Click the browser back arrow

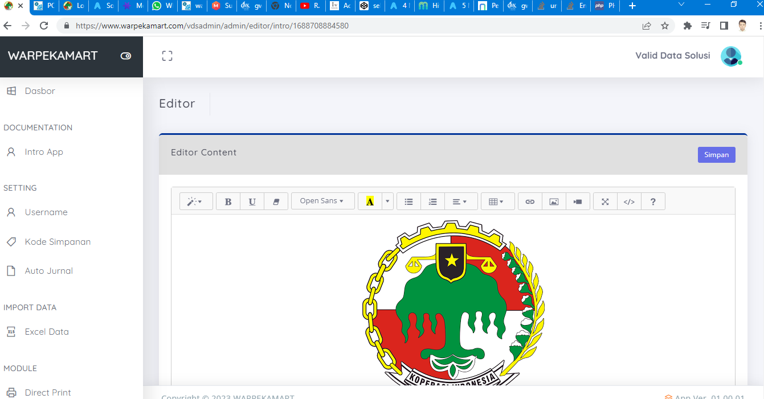click(7, 26)
